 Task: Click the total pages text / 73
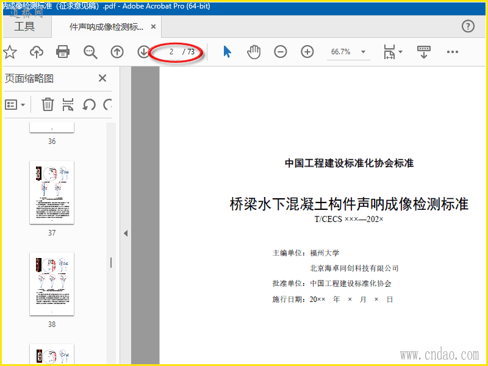click(188, 52)
